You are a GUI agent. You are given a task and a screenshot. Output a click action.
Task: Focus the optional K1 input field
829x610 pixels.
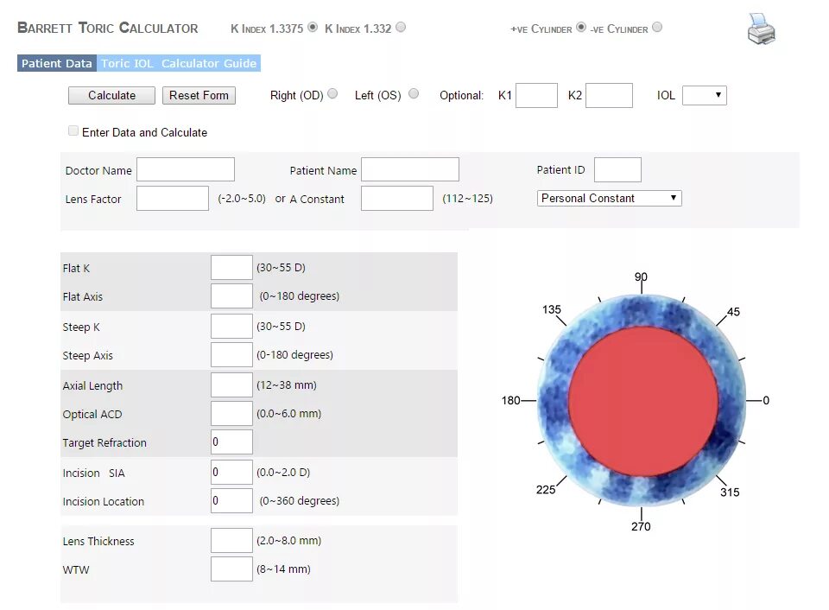pyautogui.click(x=536, y=95)
